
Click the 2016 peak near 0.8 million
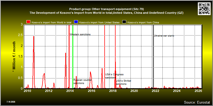click(x=90, y=72)
